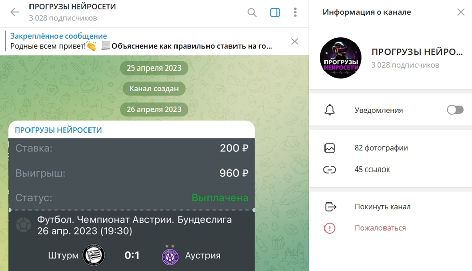Click the "Выигрыш:" label in the bet slip
Viewport: 472px width, 271px height.
(40, 173)
